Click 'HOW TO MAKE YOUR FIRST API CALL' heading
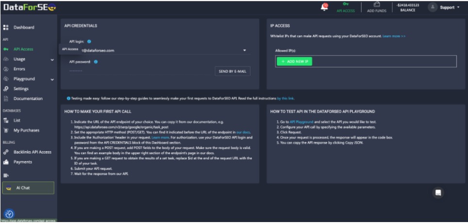The image size is (468, 224). coord(98,112)
